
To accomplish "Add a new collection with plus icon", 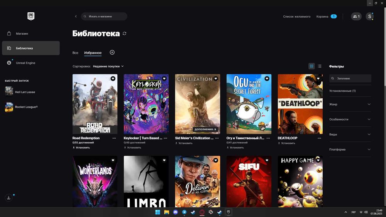I will click(112, 52).
